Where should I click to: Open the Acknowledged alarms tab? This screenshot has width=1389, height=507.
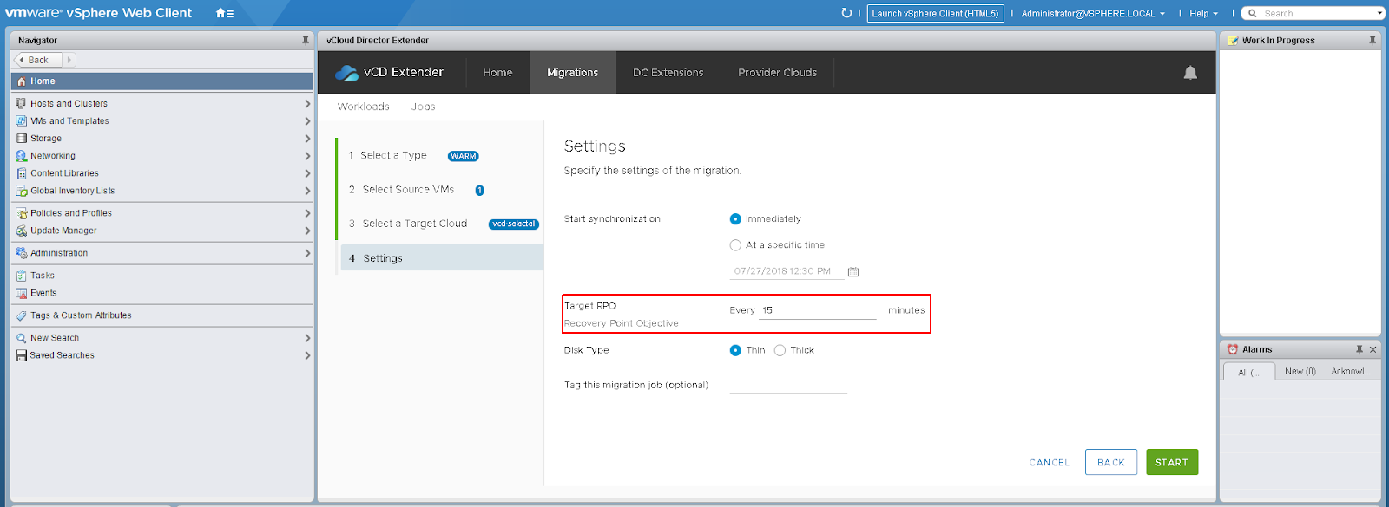click(1351, 371)
